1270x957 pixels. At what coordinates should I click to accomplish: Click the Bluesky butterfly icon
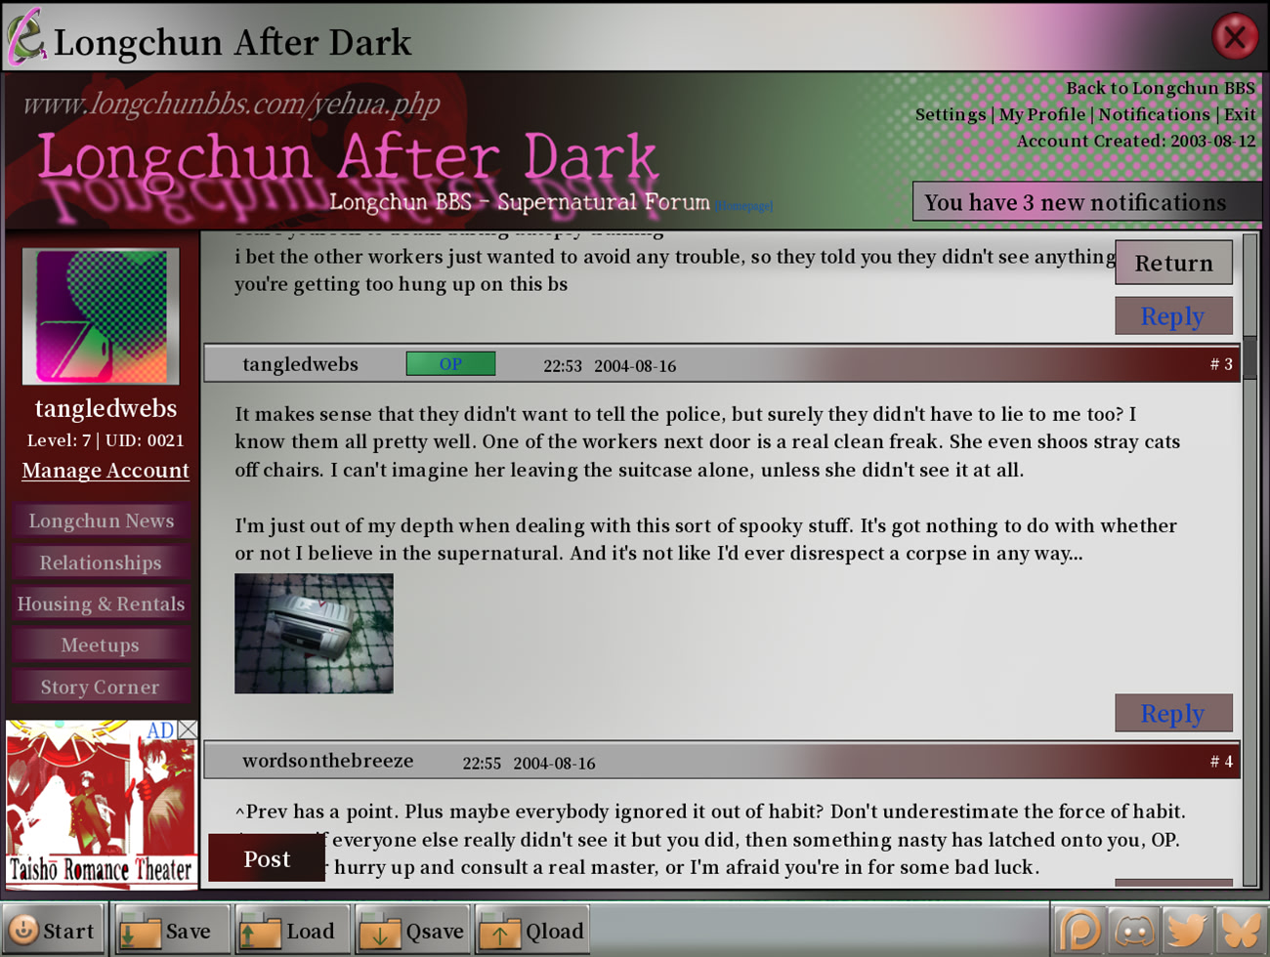(1240, 930)
